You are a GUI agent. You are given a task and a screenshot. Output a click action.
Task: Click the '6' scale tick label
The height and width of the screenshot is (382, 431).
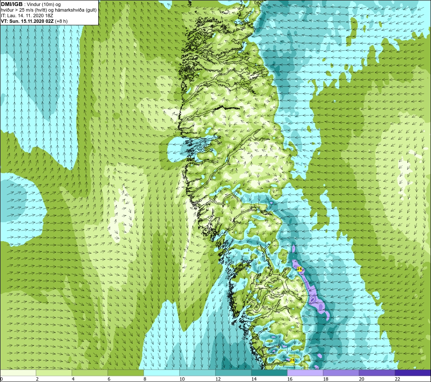click(109, 379)
